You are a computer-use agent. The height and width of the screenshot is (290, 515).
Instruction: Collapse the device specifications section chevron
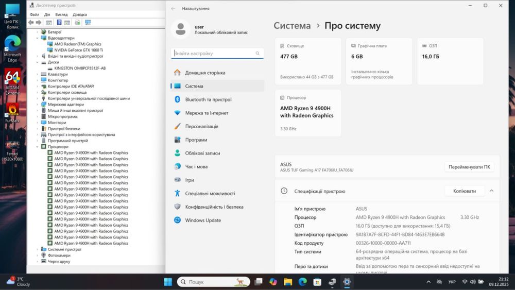(x=491, y=191)
